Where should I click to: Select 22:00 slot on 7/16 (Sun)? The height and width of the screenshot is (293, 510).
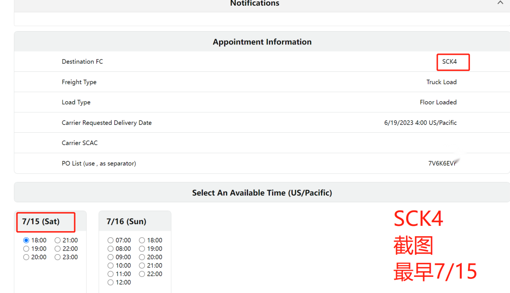(142, 274)
